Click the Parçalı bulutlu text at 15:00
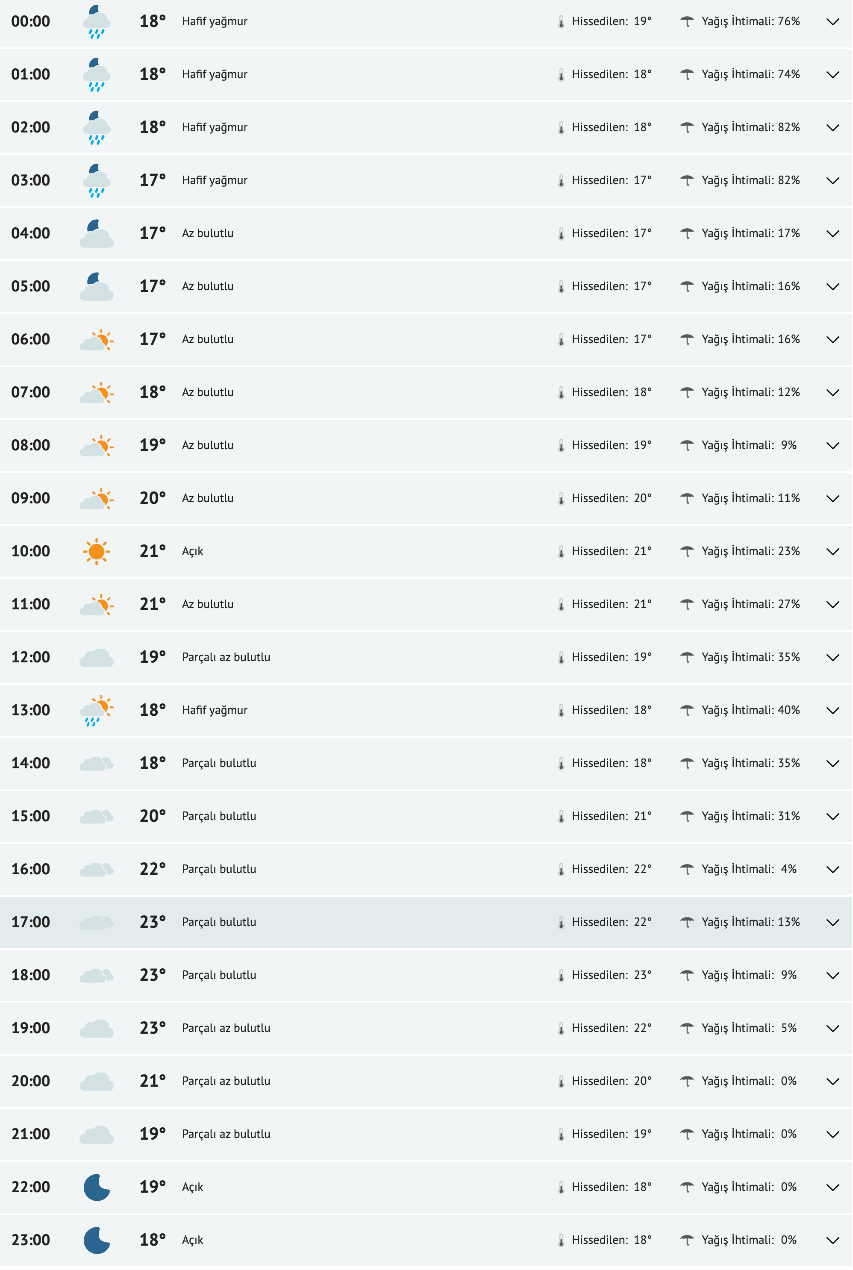853x1270 pixels. point(220,815)
